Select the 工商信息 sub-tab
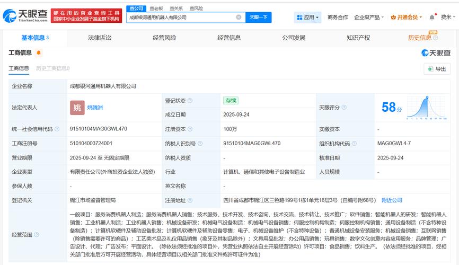Viewport: 459px width, 265px height. [x=19, y=68]
